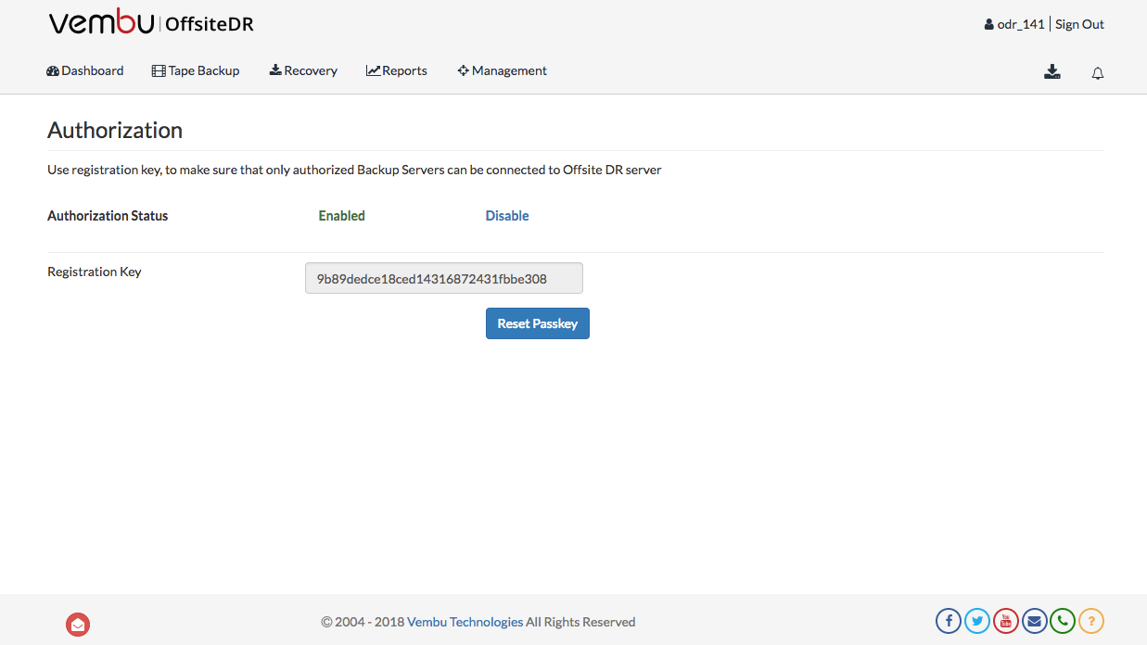1147x645 pixels.
Task: Click the orange help question icon
Action: [x=1091, y=621]
